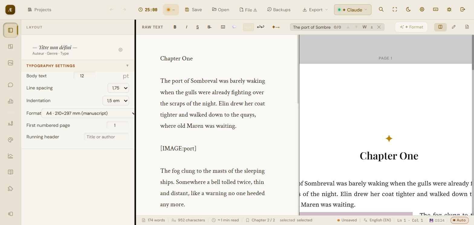Image resolution: width=474 pixels, height=225 pixels.
Task: Click the Format AI button
Action: (411, 27)
